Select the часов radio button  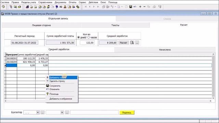point(89,37)
